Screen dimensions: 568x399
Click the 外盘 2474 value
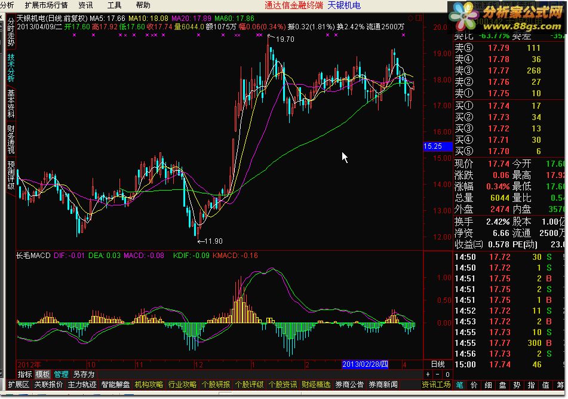(500, 209)
